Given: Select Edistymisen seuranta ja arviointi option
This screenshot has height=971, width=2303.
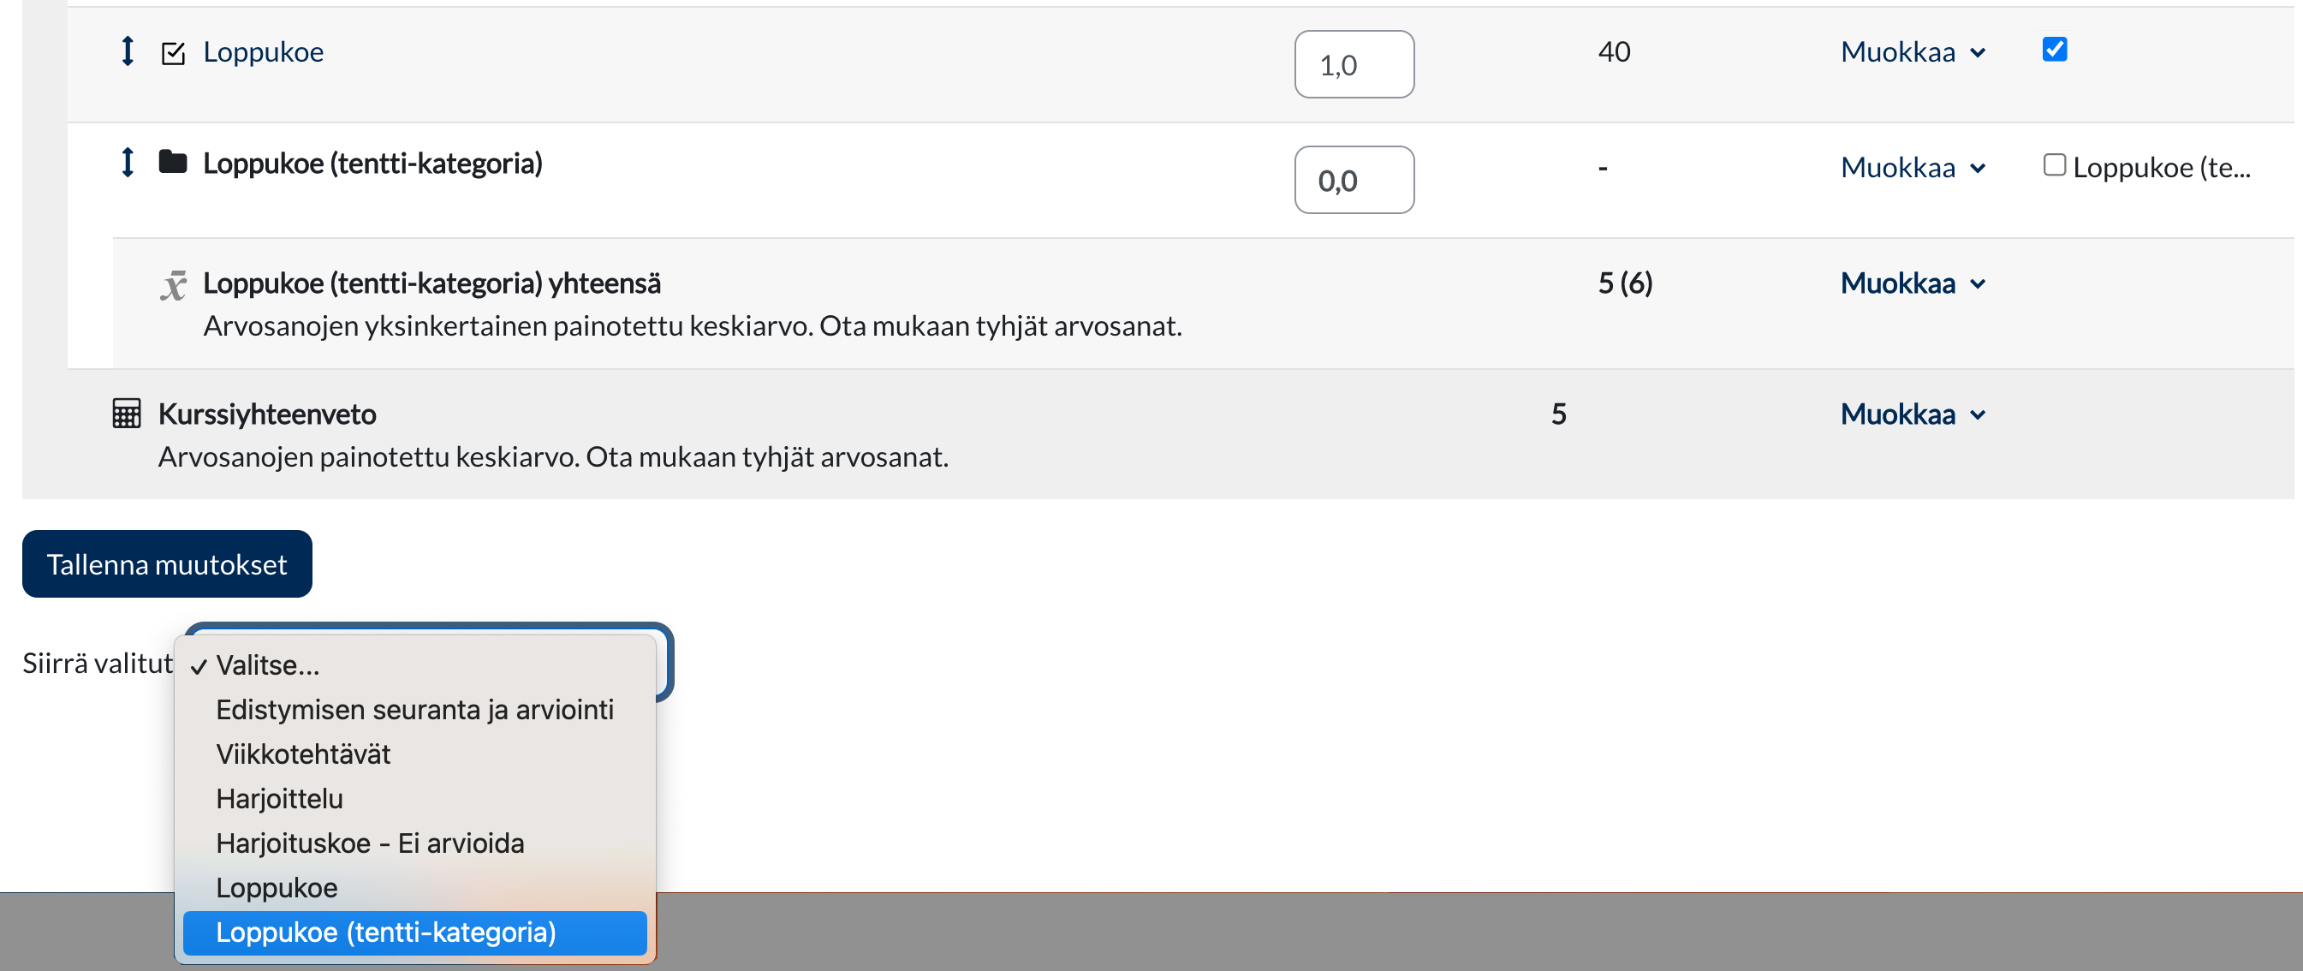Looking at the screenshot, I should point(415,710).
